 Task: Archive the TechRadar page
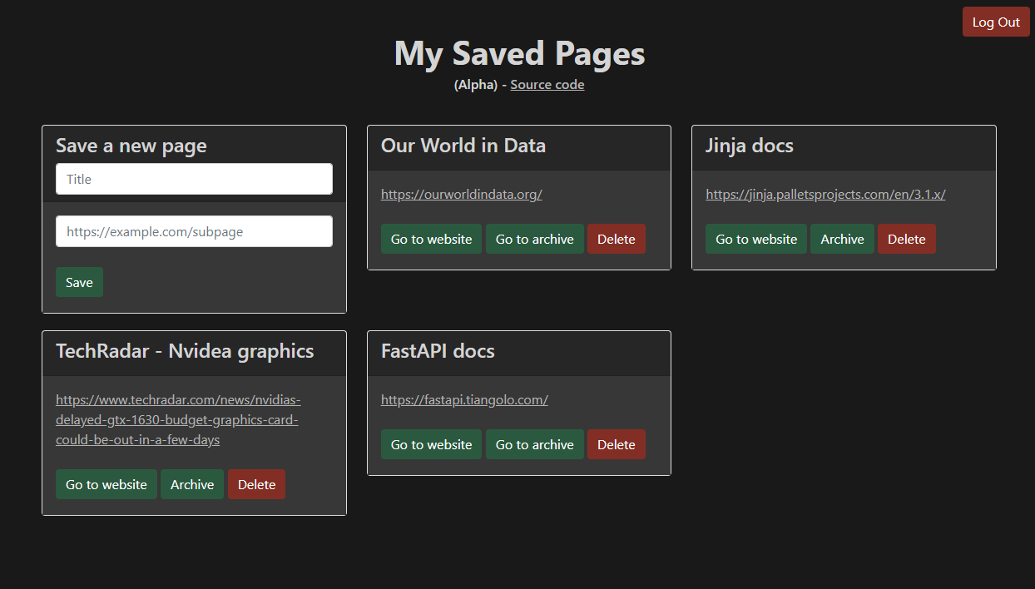[192, 484]
